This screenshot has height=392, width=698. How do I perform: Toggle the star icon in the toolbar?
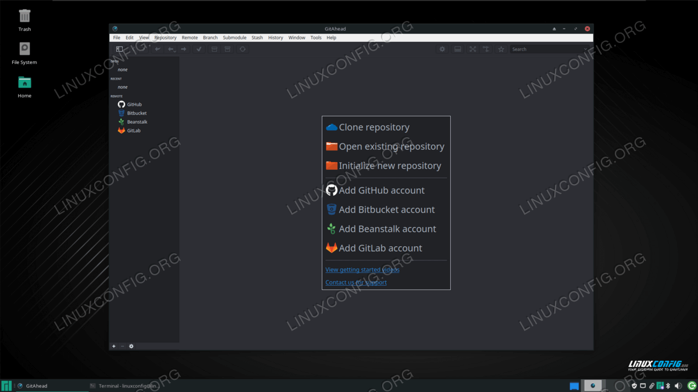[x=501, y=49]
